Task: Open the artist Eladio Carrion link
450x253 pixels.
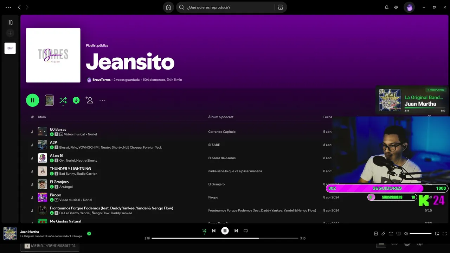Action: click(x=87, y=174)
